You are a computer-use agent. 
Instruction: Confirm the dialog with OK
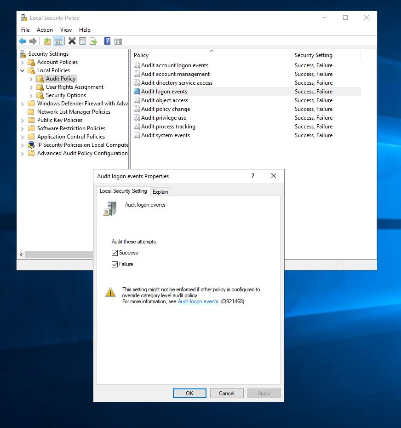(189, 393)
